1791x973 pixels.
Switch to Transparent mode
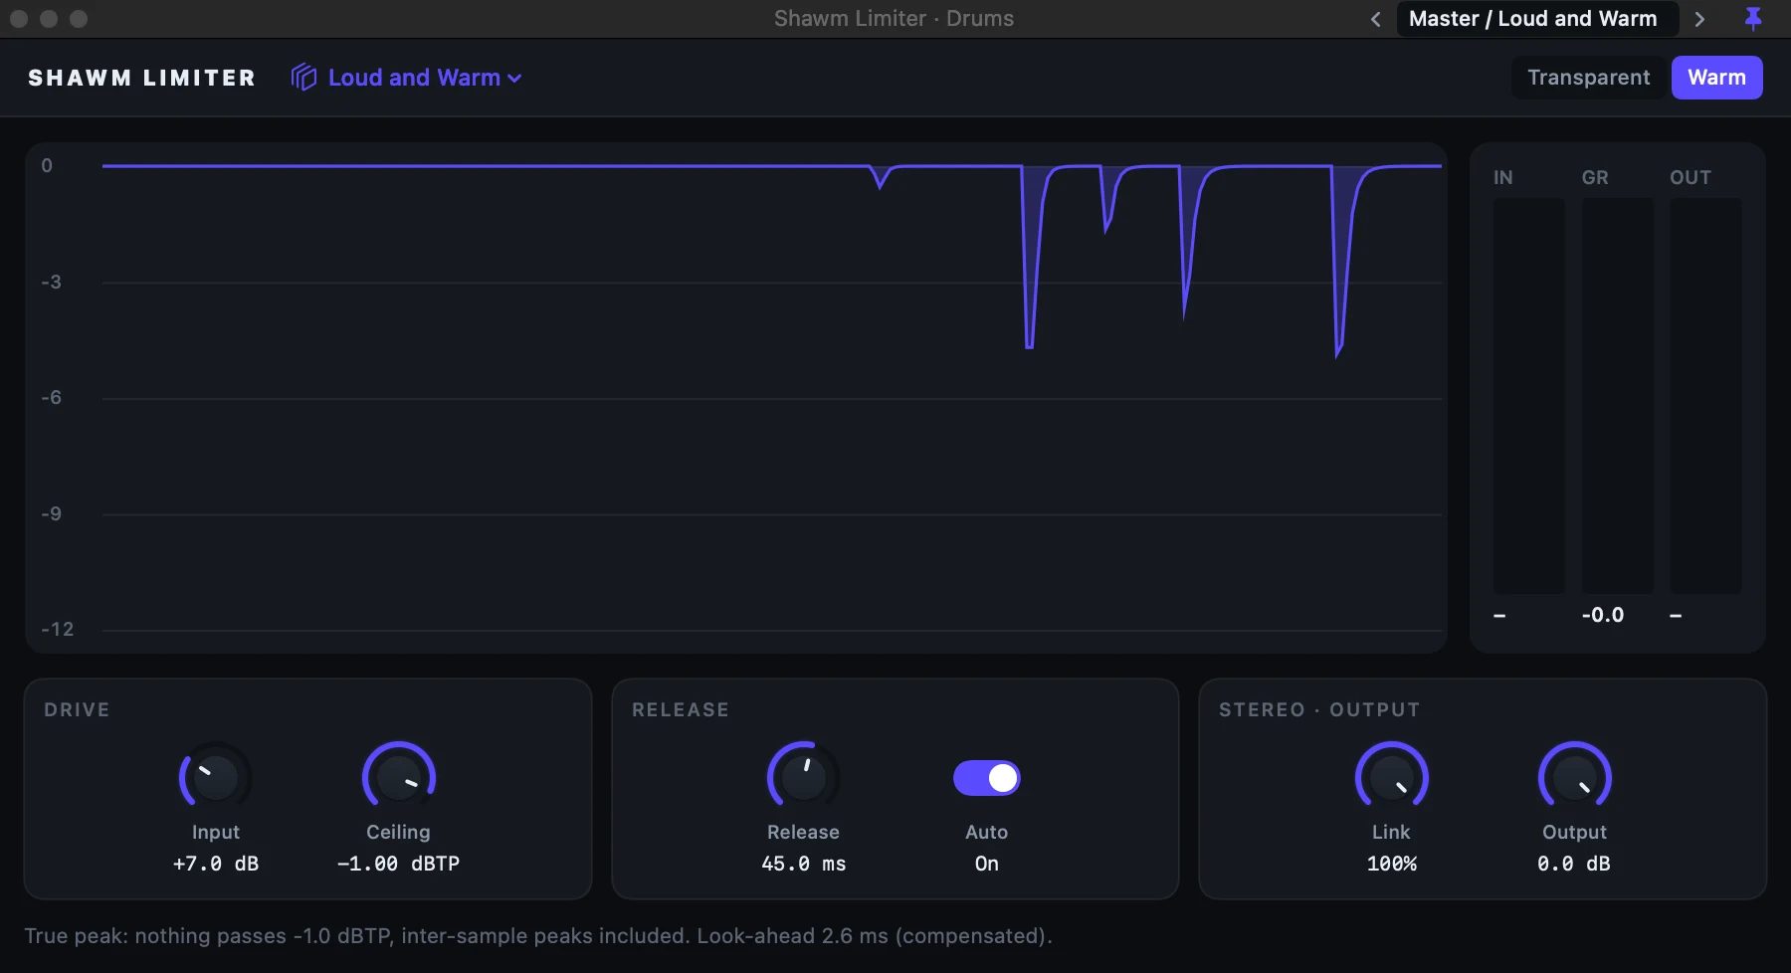click(x=1589, y=78)
